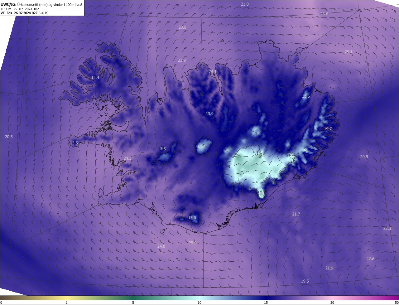
Task: Select the 24.8 map value
Action: [161, 246]
